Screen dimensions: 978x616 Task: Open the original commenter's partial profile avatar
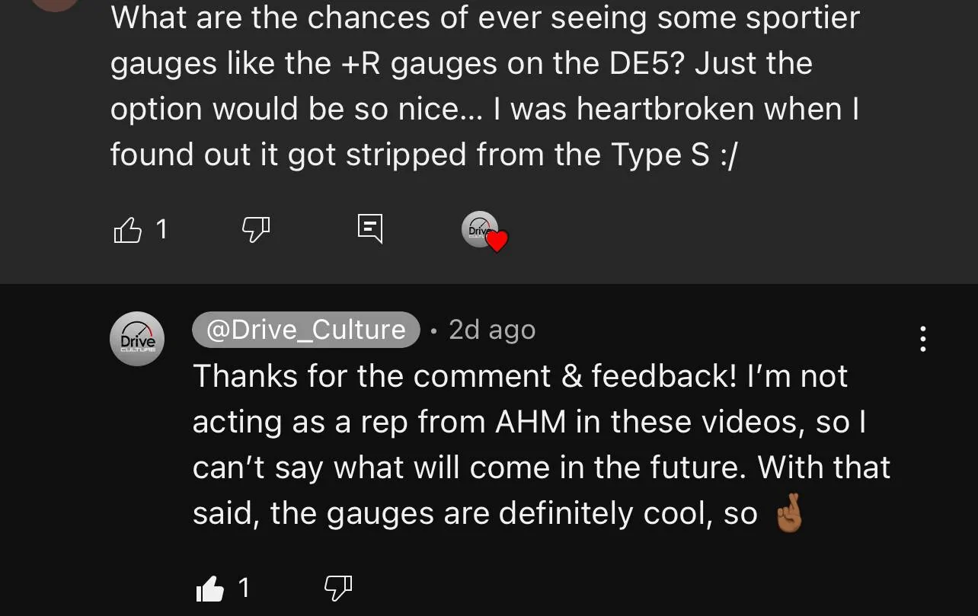pos(55,4)
